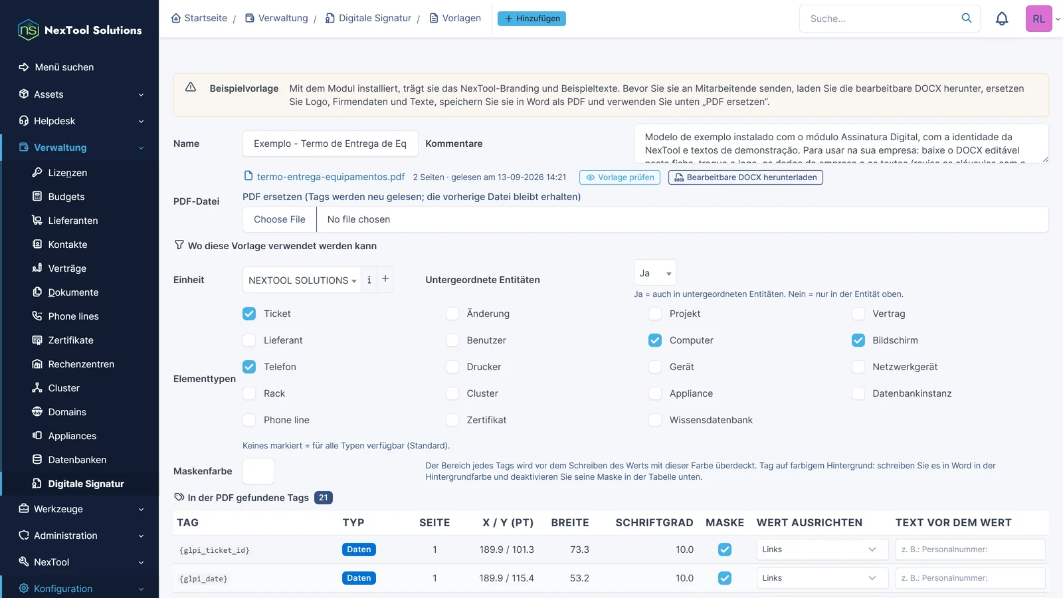Click the Hinzufügen button
1063x598 pixels.
[x=531, y=19]
